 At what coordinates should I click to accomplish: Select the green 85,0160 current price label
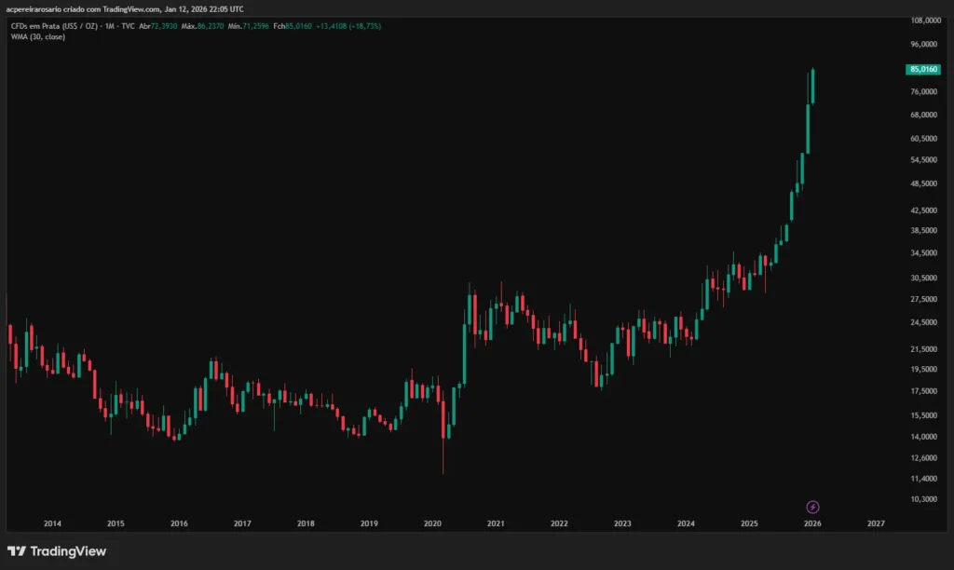pos(922,69)
